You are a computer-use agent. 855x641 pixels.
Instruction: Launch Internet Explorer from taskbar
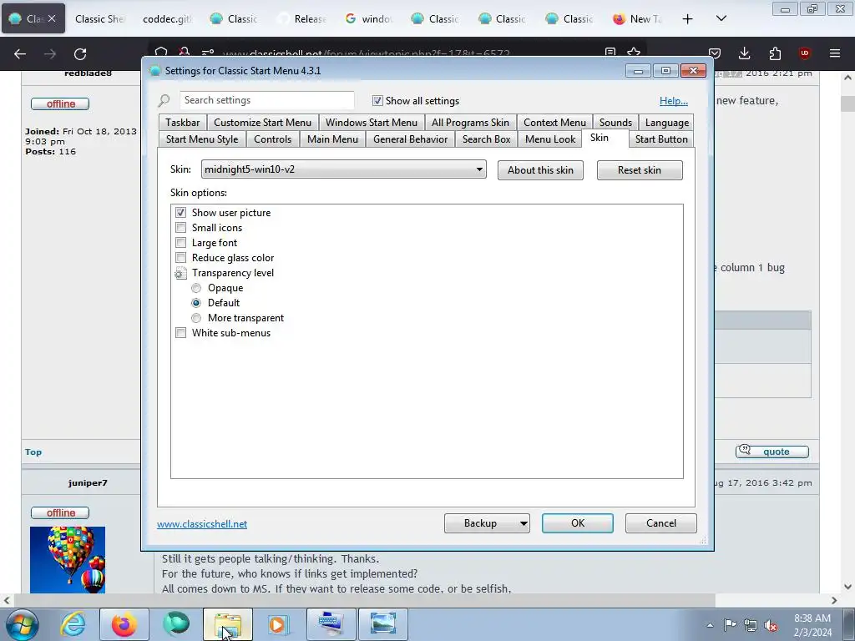pos(73,624)
